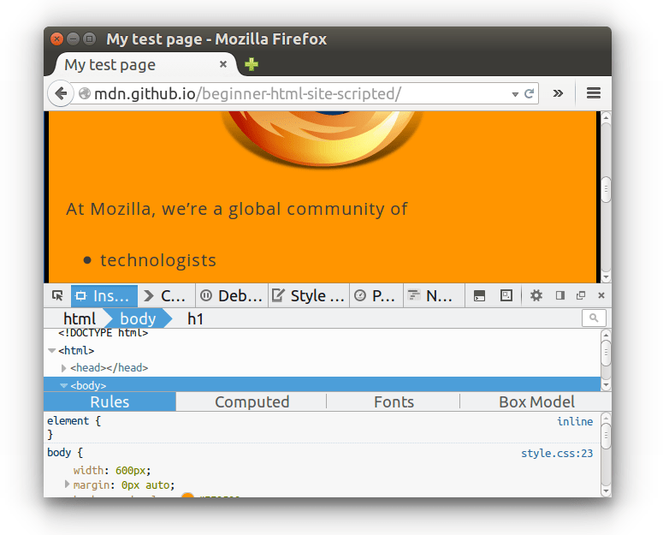Collapse the body node in markup view

(64, 386)
